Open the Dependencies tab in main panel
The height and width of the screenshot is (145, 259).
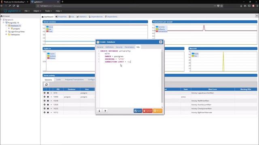pyautogui.click(x=96, y=17)
